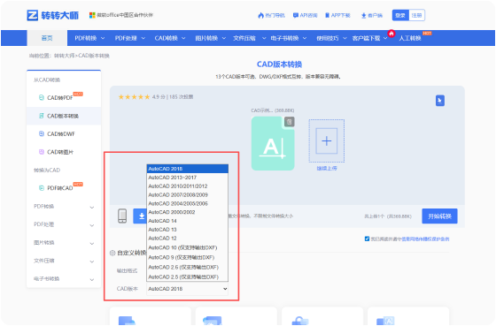Open the CAD转换 nav menu
Screen dimensions: 496x326
pyautogui.click(x=170, y=38)
